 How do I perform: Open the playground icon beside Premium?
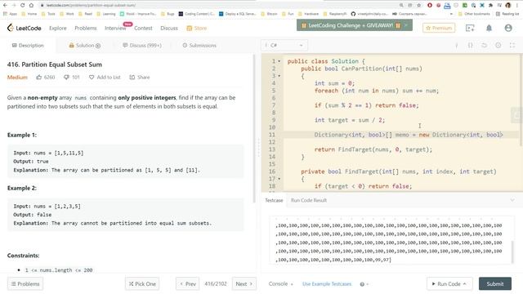pyautogui.click(x=470, y=28)
